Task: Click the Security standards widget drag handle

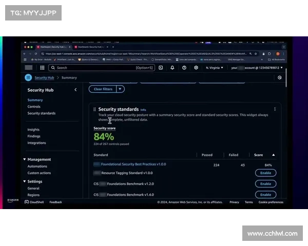Action: 94,109
